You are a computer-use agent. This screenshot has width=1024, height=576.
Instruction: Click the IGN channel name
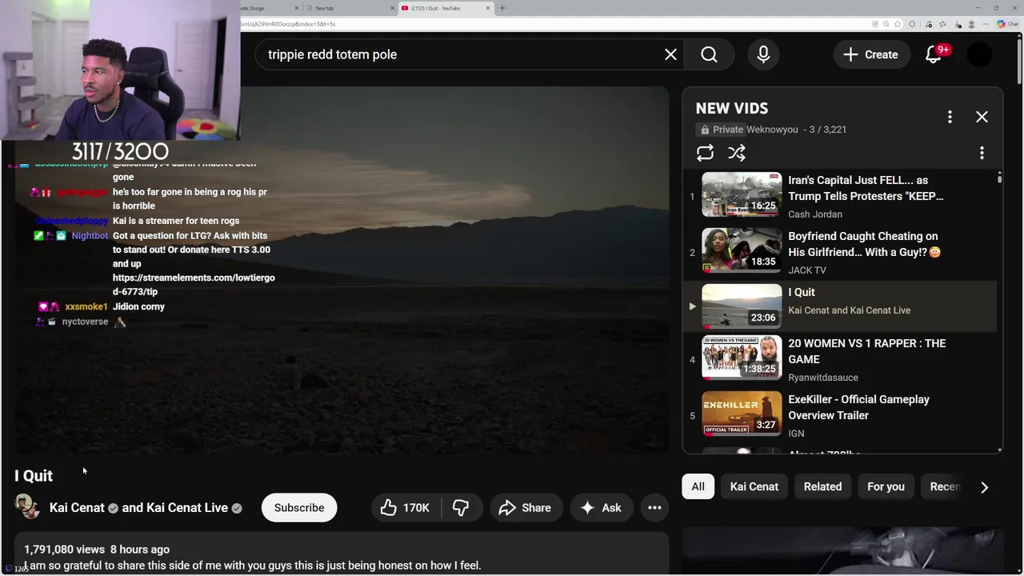tap(796, 434)
